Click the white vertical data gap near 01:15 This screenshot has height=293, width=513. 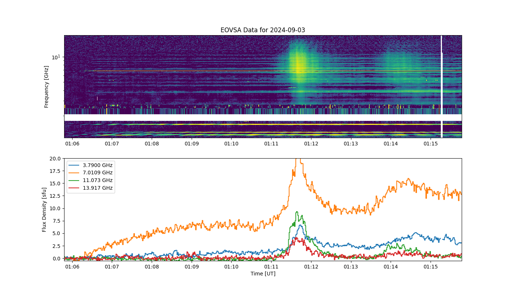(442, 86)
